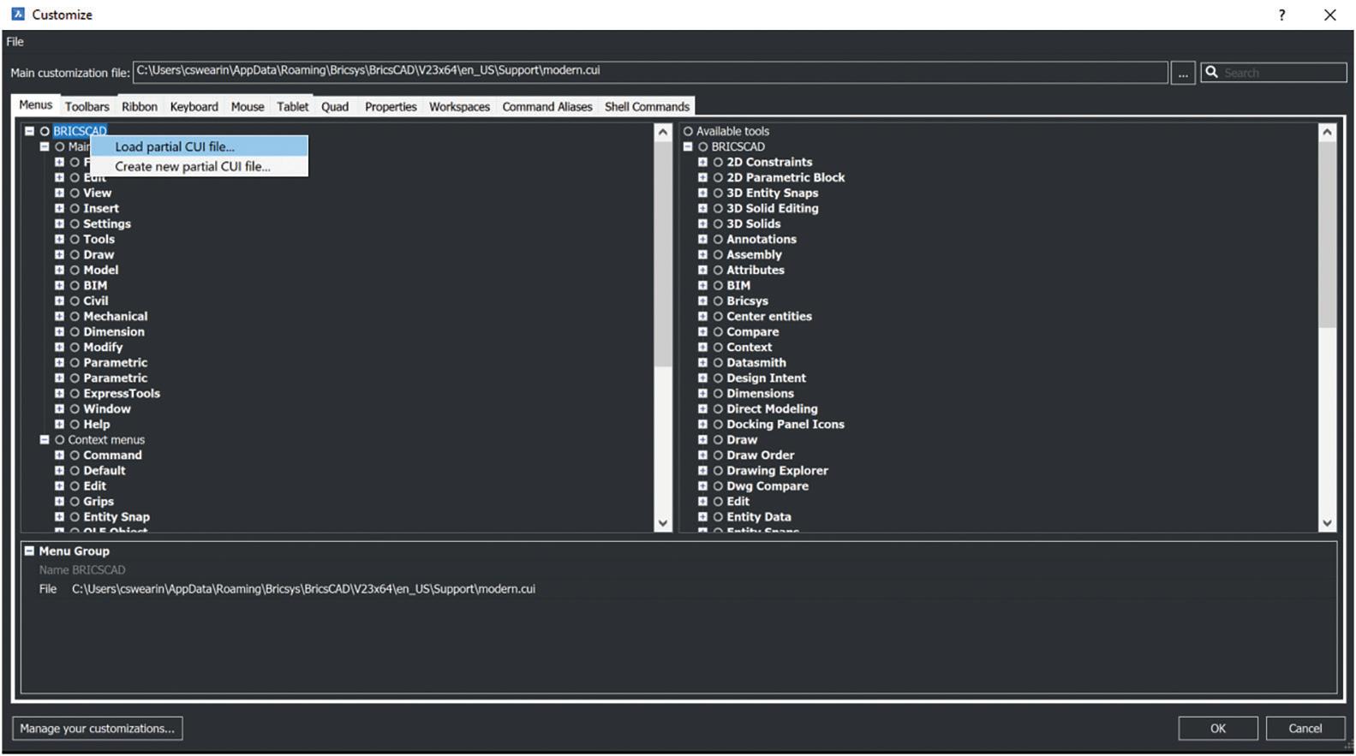The width and height of the screenshot is (1356, 756).
Task: Switch to the Toolbars tab
Action: pyautogui.click(x=87, y=107)
